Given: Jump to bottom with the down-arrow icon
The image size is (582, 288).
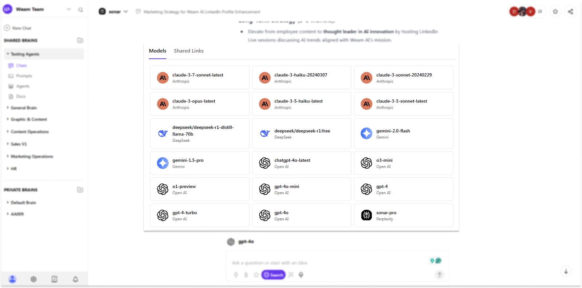Looking at the screenshot, I should (566, 271).
